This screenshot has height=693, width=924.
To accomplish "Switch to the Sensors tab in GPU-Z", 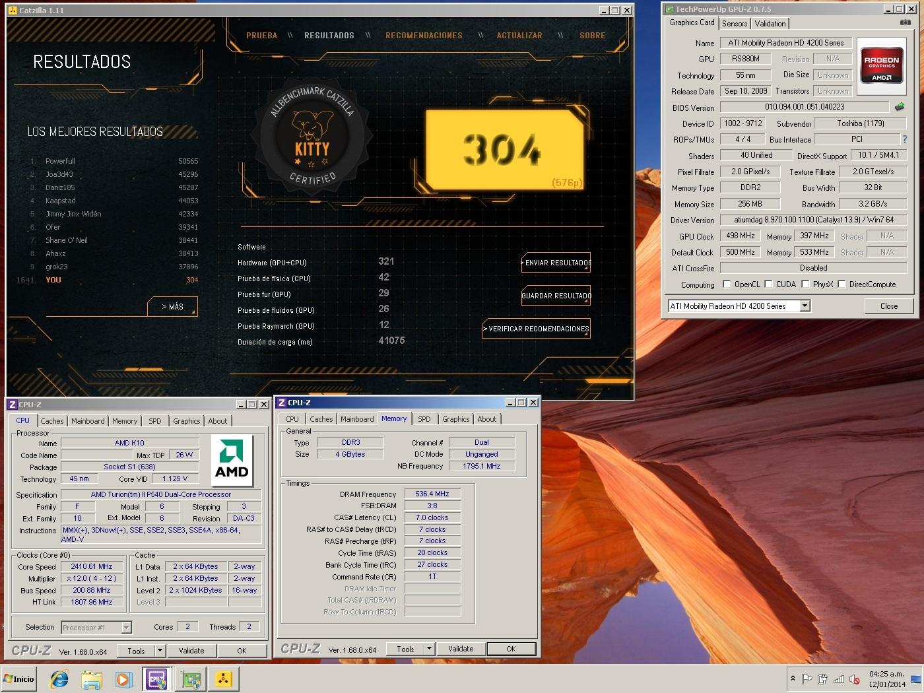I will 735,24.
